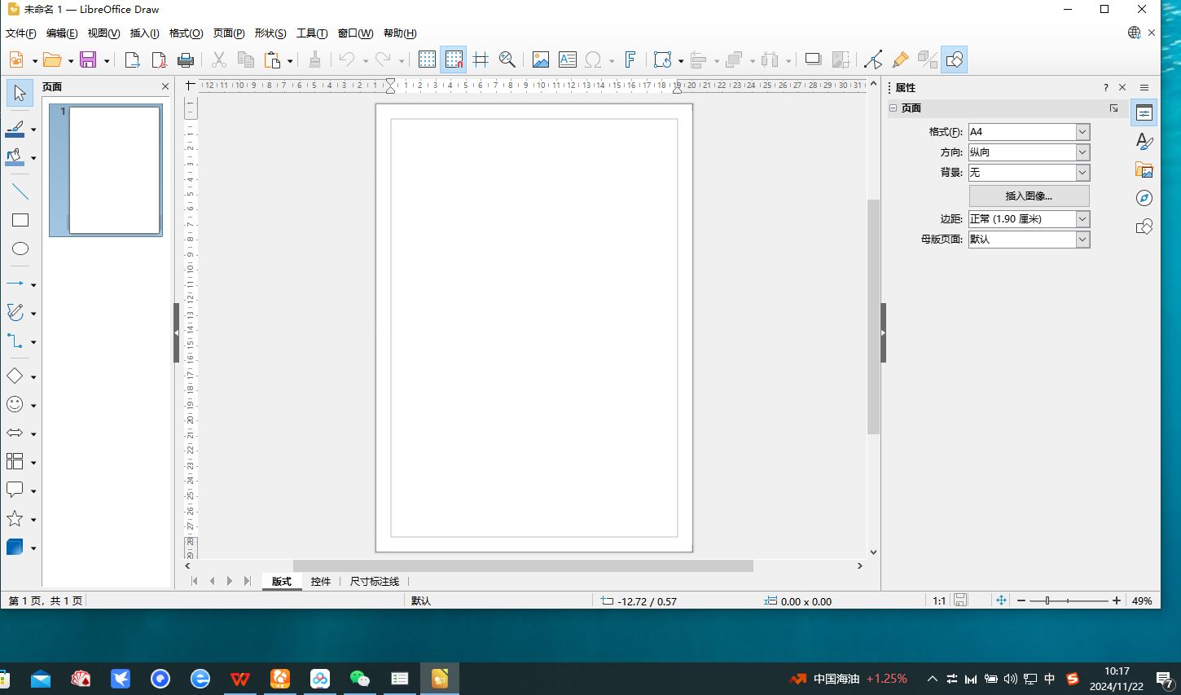This screenshot has width=1181, height=695.
Task: Click the Print icon in toolbar
Action: 186,59
